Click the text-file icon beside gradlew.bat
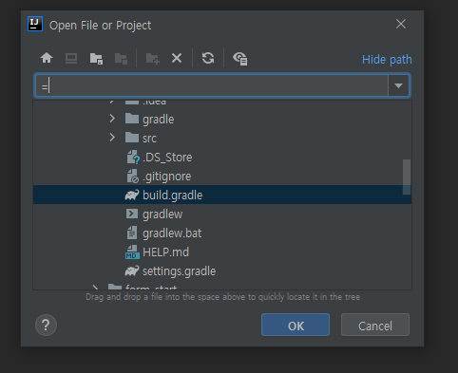 pyautogui.click(x=132, y=233)
